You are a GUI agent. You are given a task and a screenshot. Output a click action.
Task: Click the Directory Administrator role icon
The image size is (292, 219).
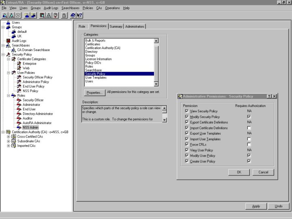pyautogui.click(x=19, y=114)
